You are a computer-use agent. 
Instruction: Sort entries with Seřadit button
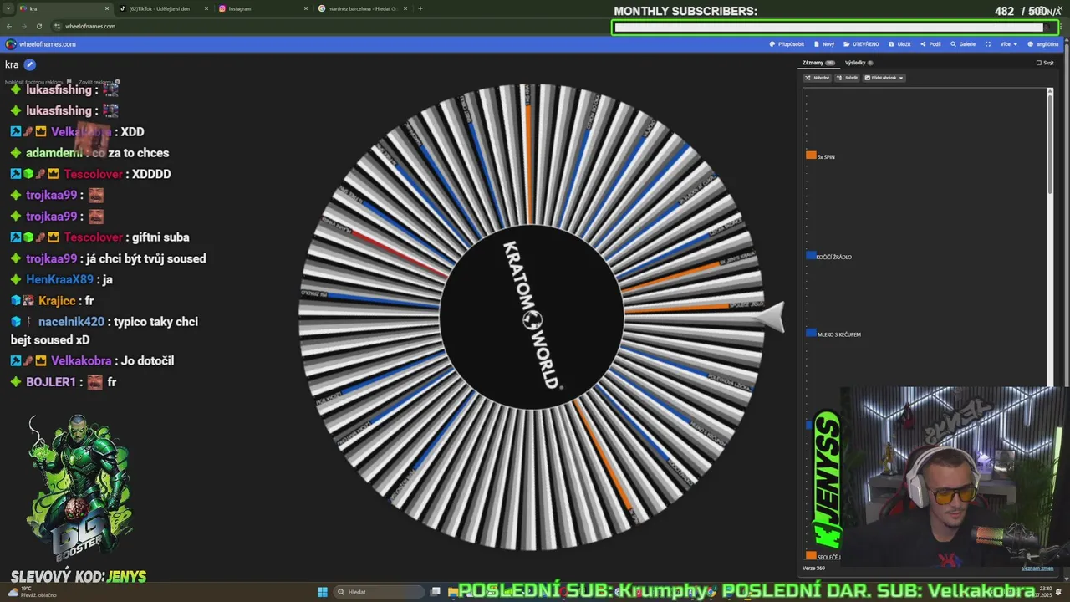[x=847, y=78]
